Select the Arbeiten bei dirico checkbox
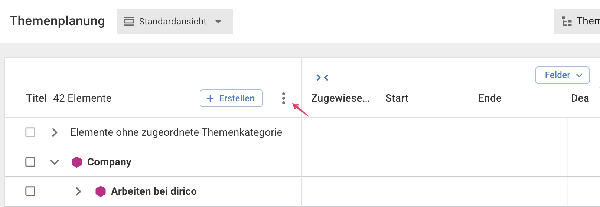600x207 pixels. pyautogui.click(x=30, y=191)
